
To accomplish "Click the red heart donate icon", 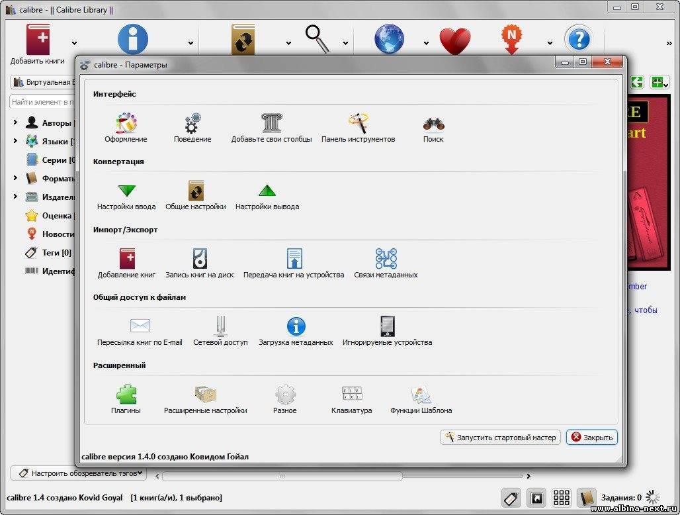I will [x=455, y=41].
